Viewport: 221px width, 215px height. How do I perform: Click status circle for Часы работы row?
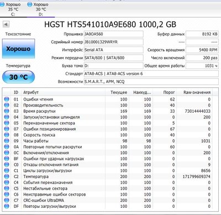(7, 141)
